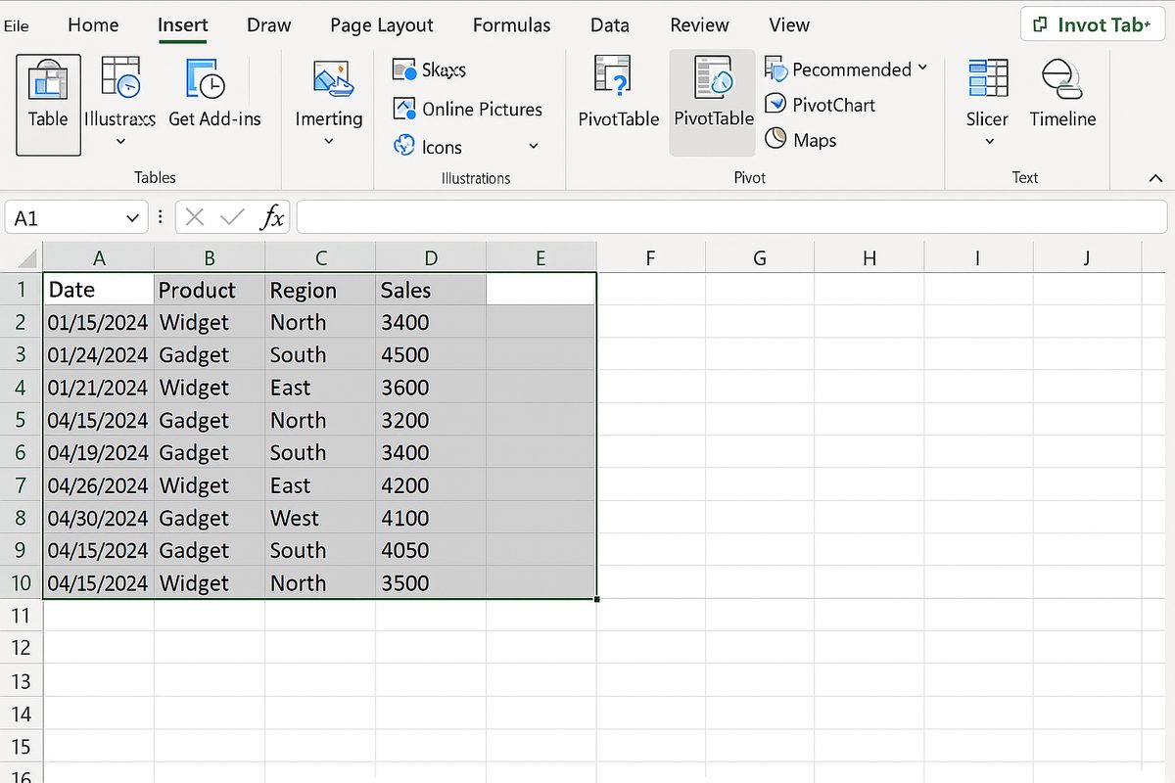The image size is (1175, 783).
Task: Expand the Slicer dropdown chevron
Action: point(989,142)
